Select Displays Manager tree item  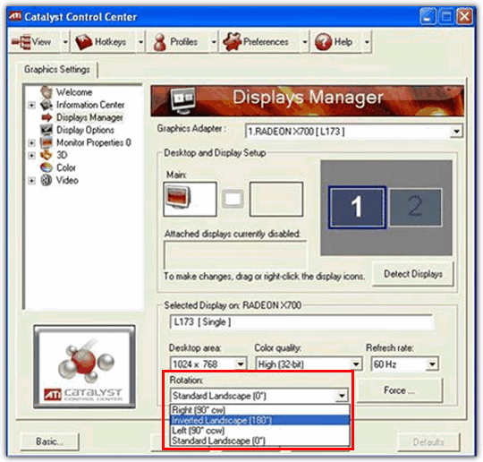[x=89, y=117]
